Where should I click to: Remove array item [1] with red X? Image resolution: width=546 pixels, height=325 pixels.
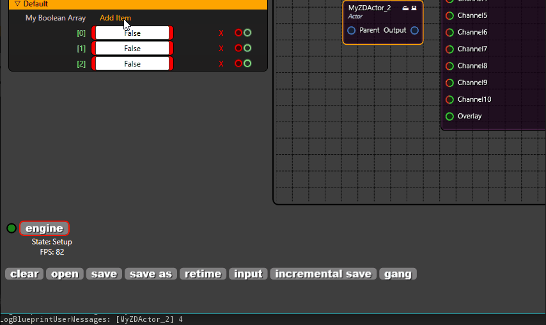tap(221, 49)
